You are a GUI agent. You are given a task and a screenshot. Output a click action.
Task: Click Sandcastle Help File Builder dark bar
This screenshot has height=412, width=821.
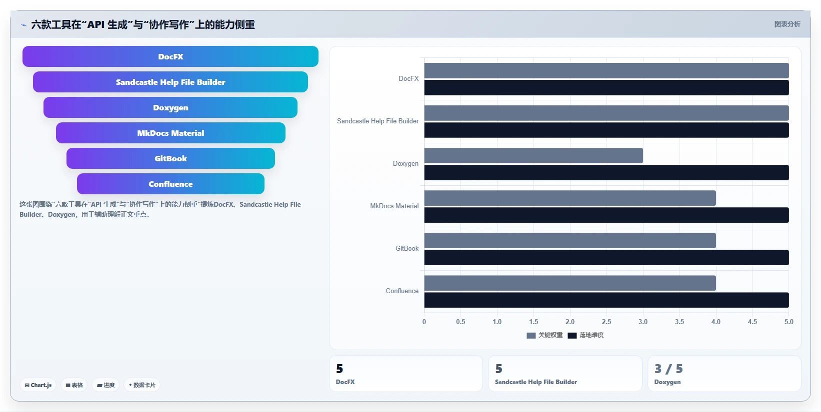point(606,130)
